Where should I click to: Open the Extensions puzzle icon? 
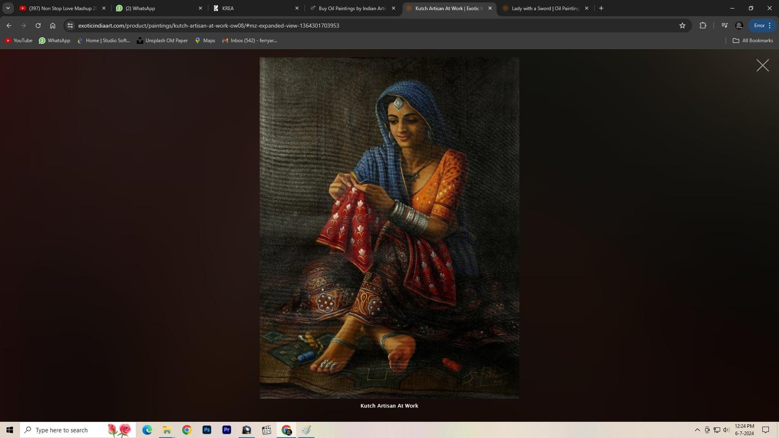703,25
